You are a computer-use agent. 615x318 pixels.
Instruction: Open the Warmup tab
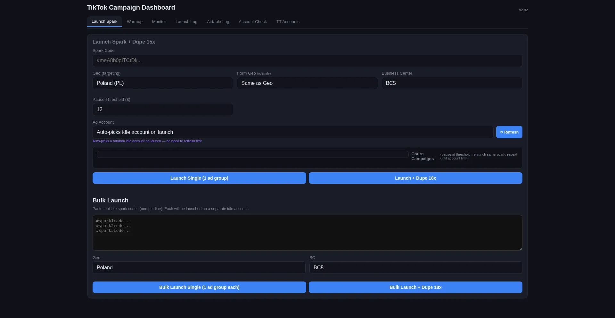(135, 22)
